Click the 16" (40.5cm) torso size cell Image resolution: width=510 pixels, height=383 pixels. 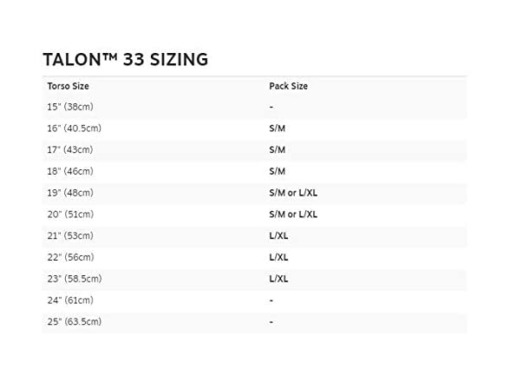pos(75,129)
